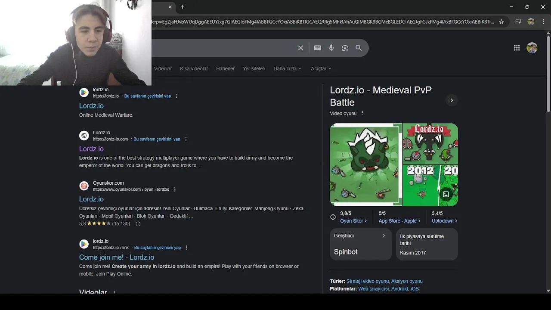Open the Chrome three-dot menu
Screen dimensions: 551x310
[543, 22]
